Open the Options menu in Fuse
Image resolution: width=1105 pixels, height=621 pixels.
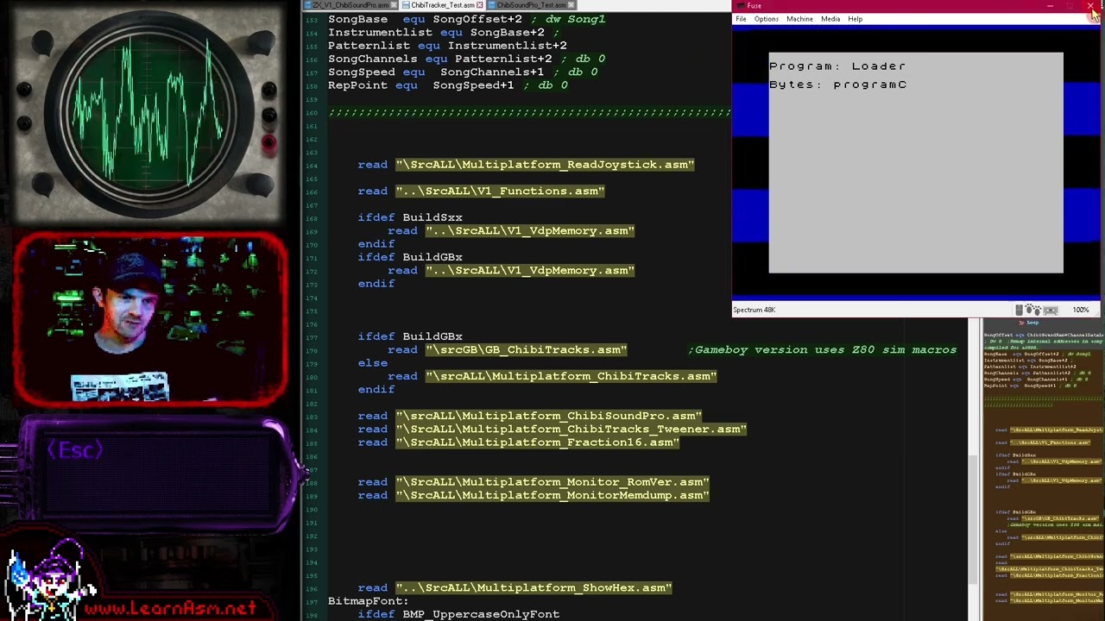point(766,19)
